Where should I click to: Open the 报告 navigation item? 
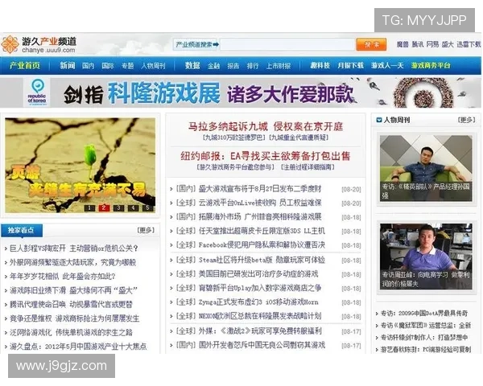233,66
